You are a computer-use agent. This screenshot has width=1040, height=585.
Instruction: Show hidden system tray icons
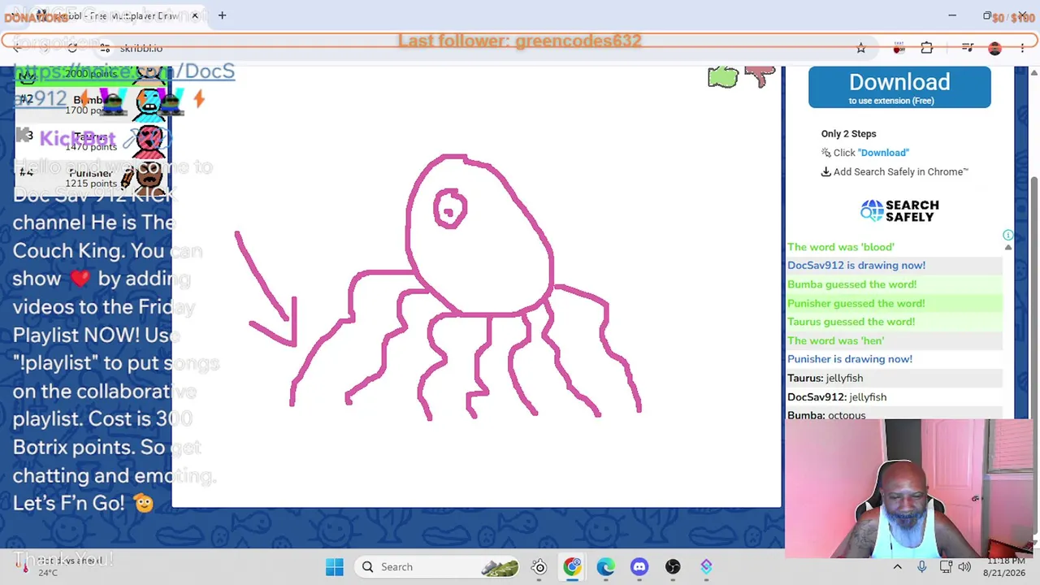coord(897,567)
